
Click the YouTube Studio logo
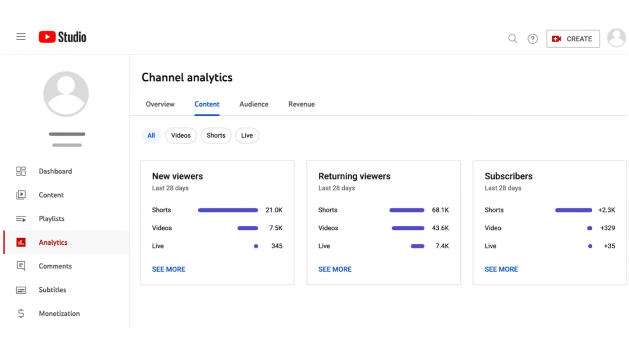[x=63, y=37]
